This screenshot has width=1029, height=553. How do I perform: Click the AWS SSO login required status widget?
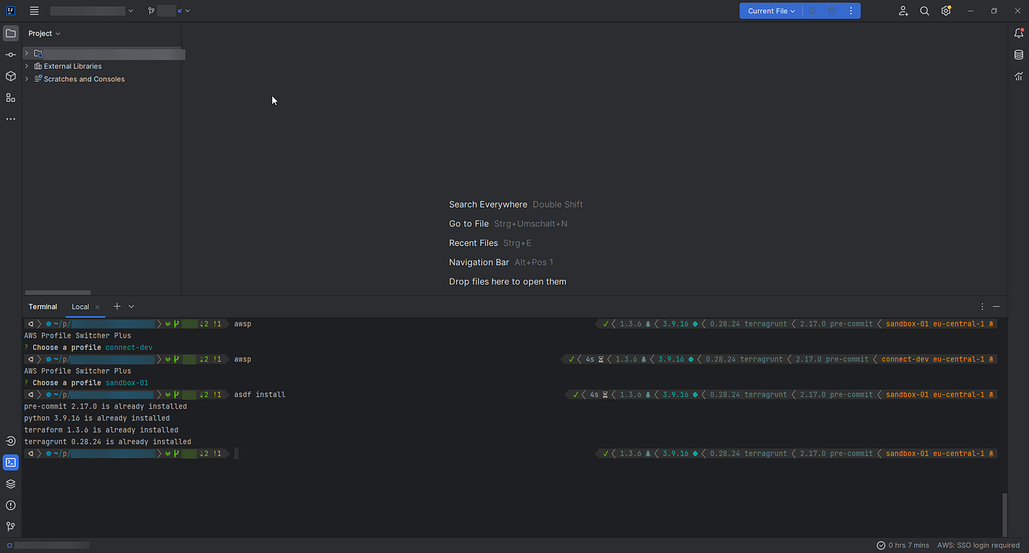(x=977, y=545)
